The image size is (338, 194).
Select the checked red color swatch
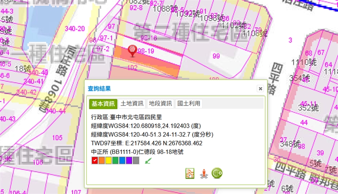[x=95, y=161]
